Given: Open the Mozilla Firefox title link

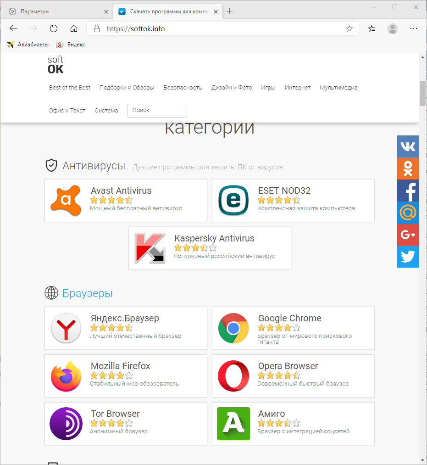Looking at the screenshot, I should [121, 366].
